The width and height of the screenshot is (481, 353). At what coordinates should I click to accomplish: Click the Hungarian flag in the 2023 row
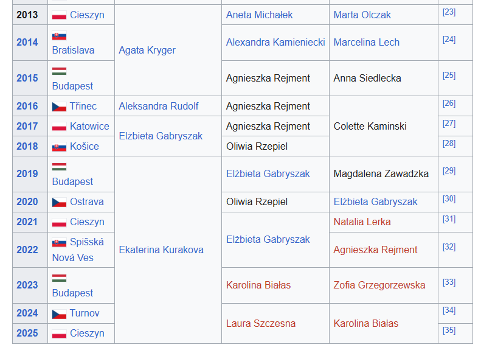click(x=59, y=278)
